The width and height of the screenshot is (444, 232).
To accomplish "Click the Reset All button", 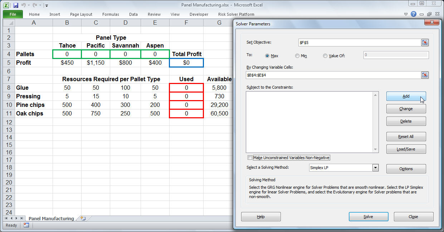I will coord(406,136).
